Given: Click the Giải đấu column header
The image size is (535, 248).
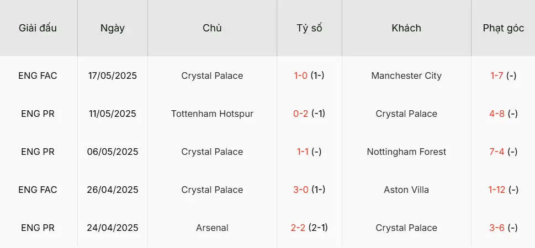Looking at the screenshot, I should pos(38,28).
